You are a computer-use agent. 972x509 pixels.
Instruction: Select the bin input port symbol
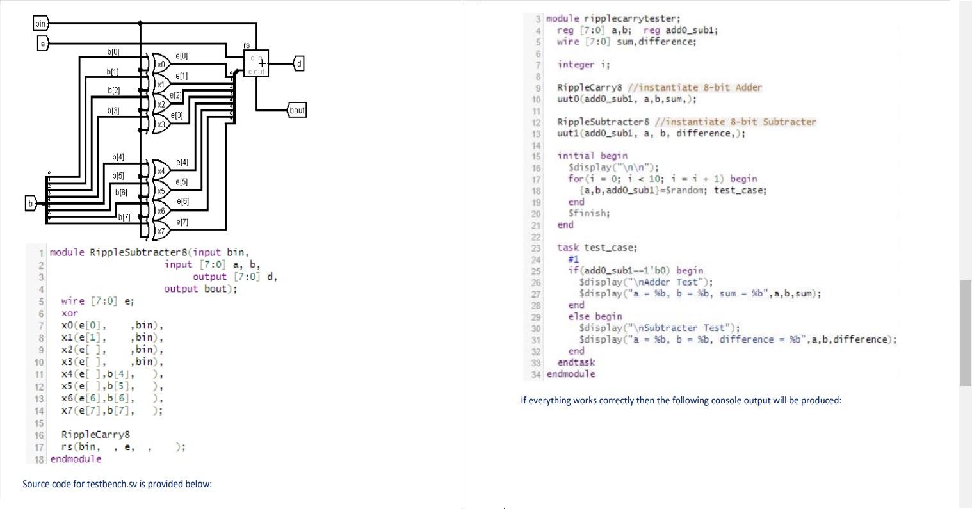coord(40,24)
